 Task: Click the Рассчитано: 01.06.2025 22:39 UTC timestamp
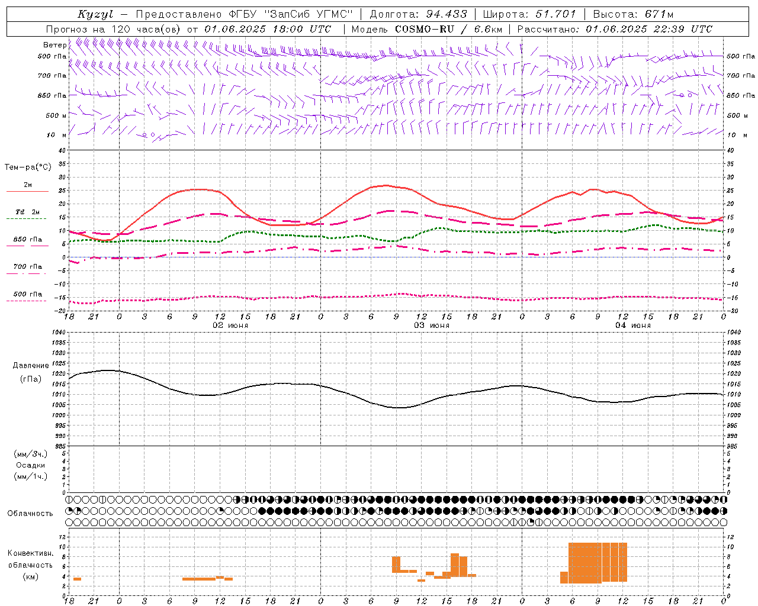(615, 29)
